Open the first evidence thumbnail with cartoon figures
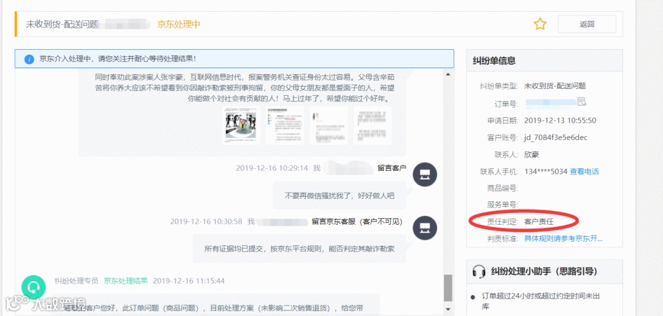 click(x=240, y=125)
